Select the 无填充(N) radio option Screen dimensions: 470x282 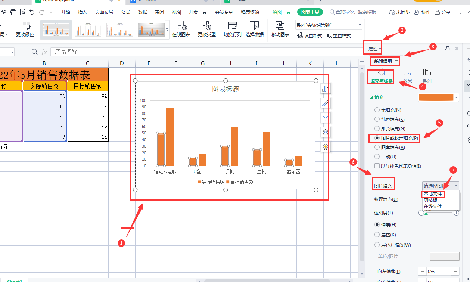click(377, 110)
